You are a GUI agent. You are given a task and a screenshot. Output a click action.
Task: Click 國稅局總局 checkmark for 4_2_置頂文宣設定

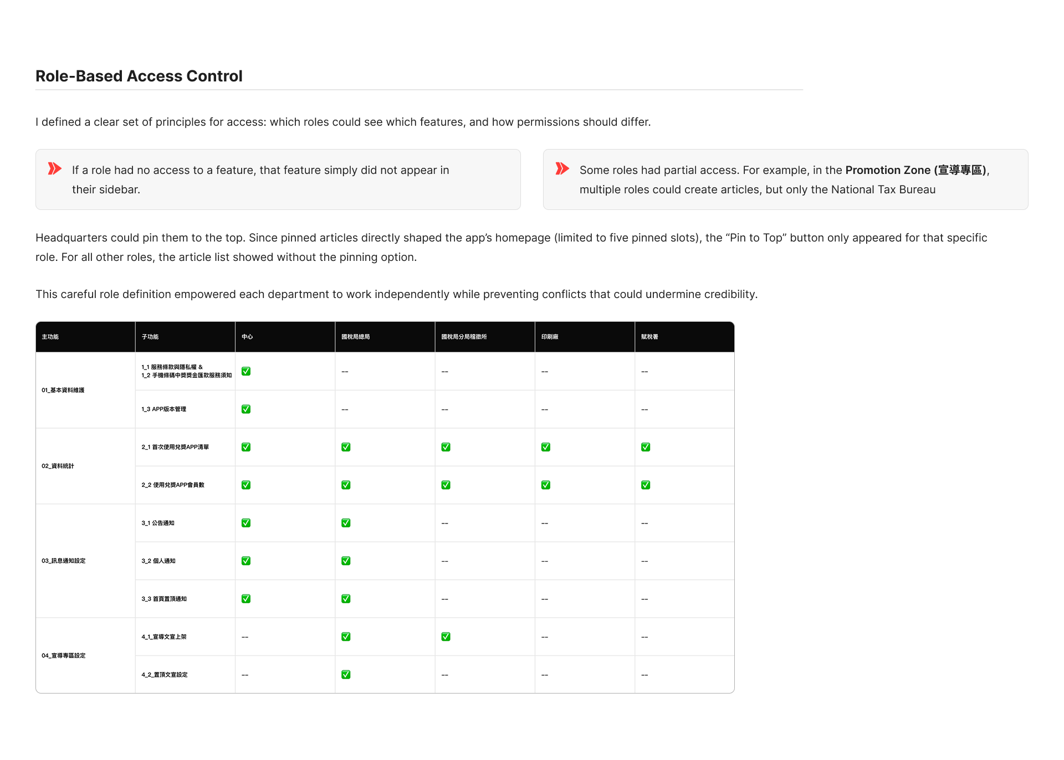[346, 675]
